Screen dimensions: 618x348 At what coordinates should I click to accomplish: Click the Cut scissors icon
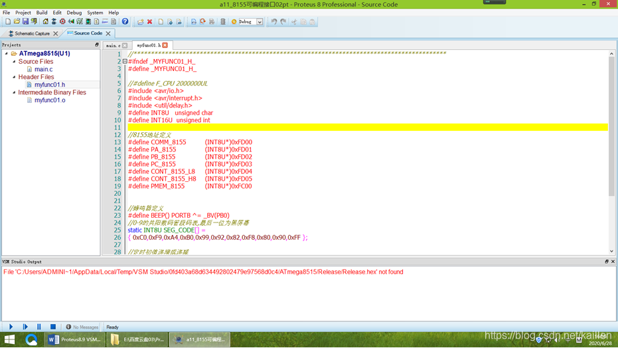coord(294,22)
